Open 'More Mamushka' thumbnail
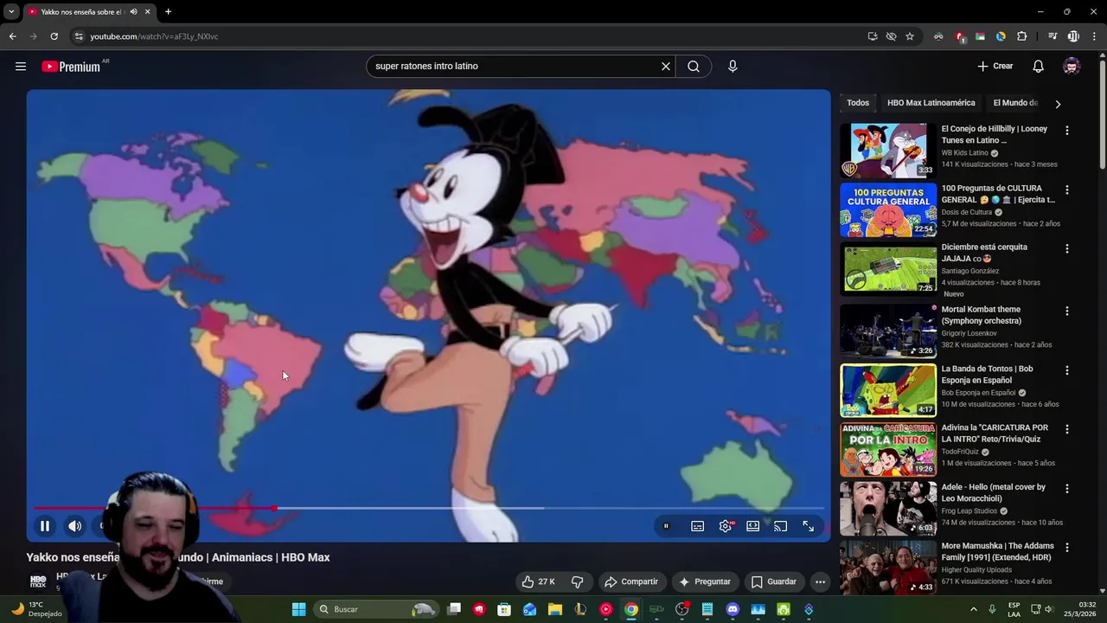Screen dimensions: 1107x623 coord(888,567)
